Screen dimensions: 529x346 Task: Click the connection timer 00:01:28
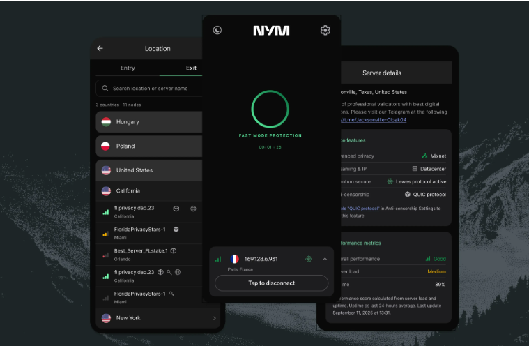[270, 147]
